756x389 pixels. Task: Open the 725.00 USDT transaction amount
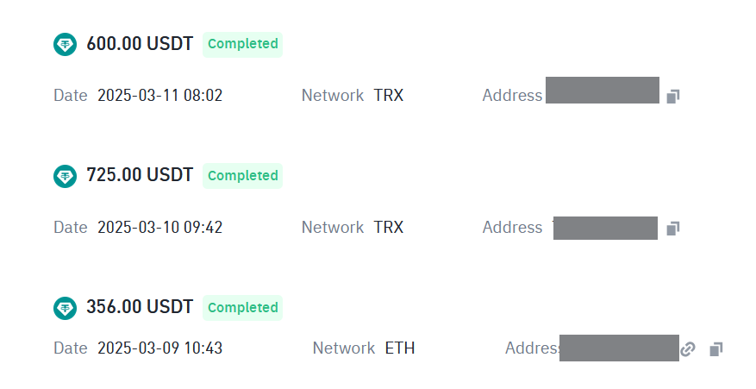pos(140,175)
